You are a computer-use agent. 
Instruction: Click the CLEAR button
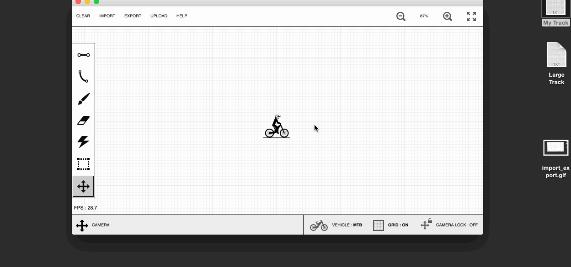(83, 16)
